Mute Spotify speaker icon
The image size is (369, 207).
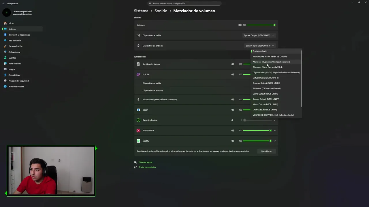(233, 141)
